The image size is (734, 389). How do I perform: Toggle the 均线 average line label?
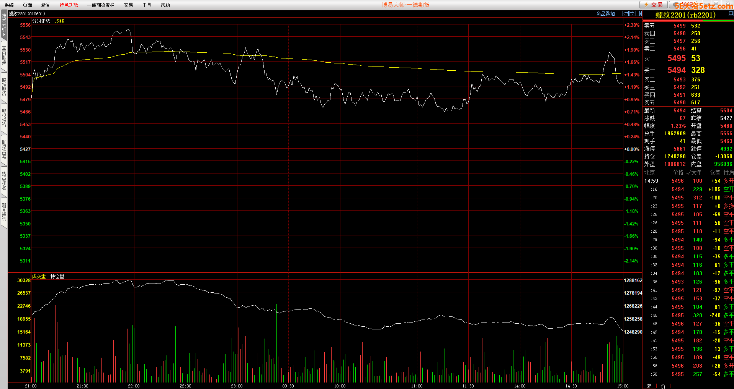(59, 21)
